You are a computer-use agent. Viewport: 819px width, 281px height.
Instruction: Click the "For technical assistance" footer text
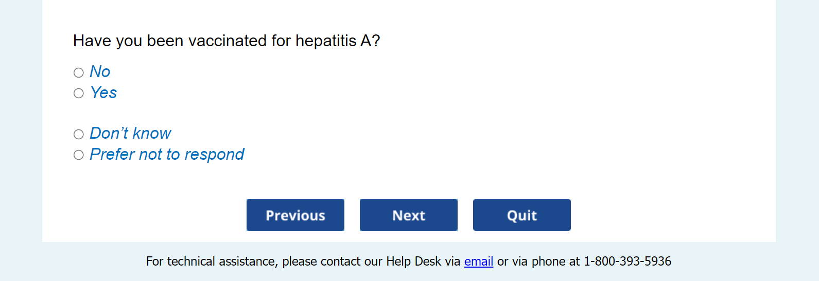click(212, 261)
